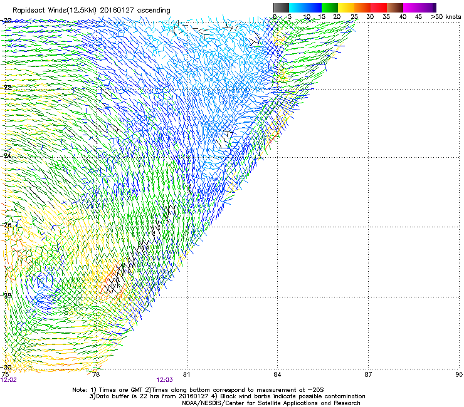
Task: Click the dark blue 10–15 knots legend segment
Action: (314, 8)
